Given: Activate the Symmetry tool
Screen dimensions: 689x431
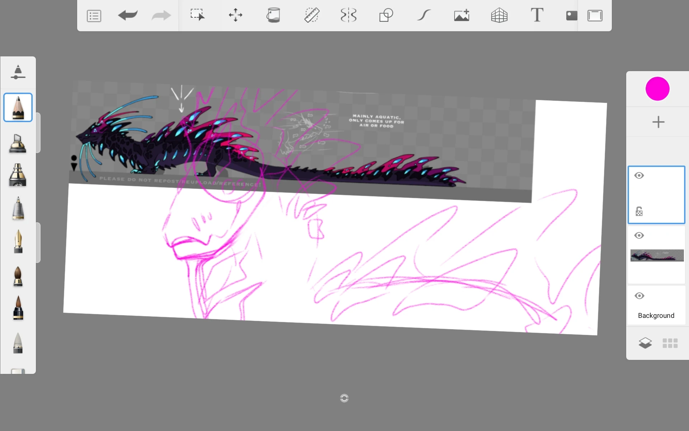Looking at the screenshot, I should click(x=348, y=15).
